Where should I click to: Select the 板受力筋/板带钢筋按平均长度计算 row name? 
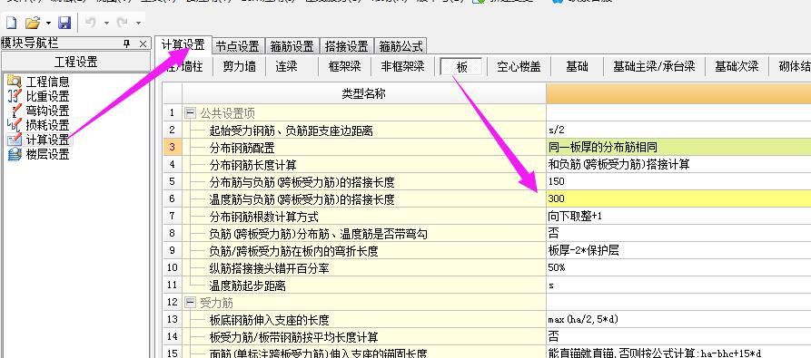[x=293, y=337]
